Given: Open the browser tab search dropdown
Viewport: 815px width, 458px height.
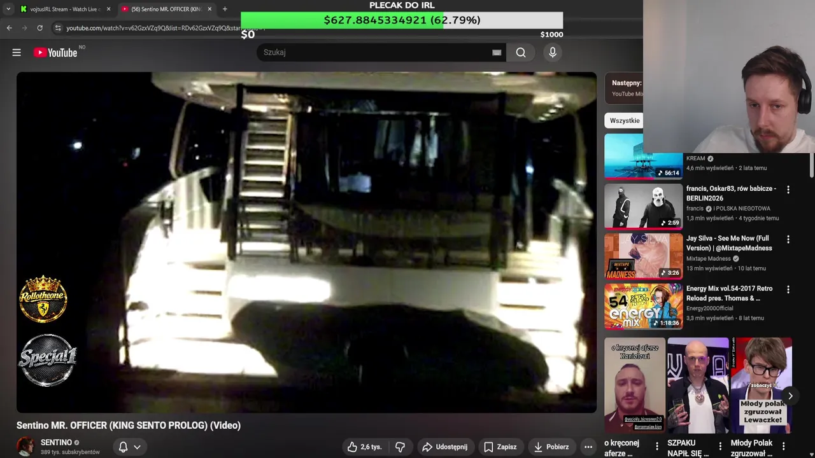Looking at the screenshot, I should pos(8,9).
